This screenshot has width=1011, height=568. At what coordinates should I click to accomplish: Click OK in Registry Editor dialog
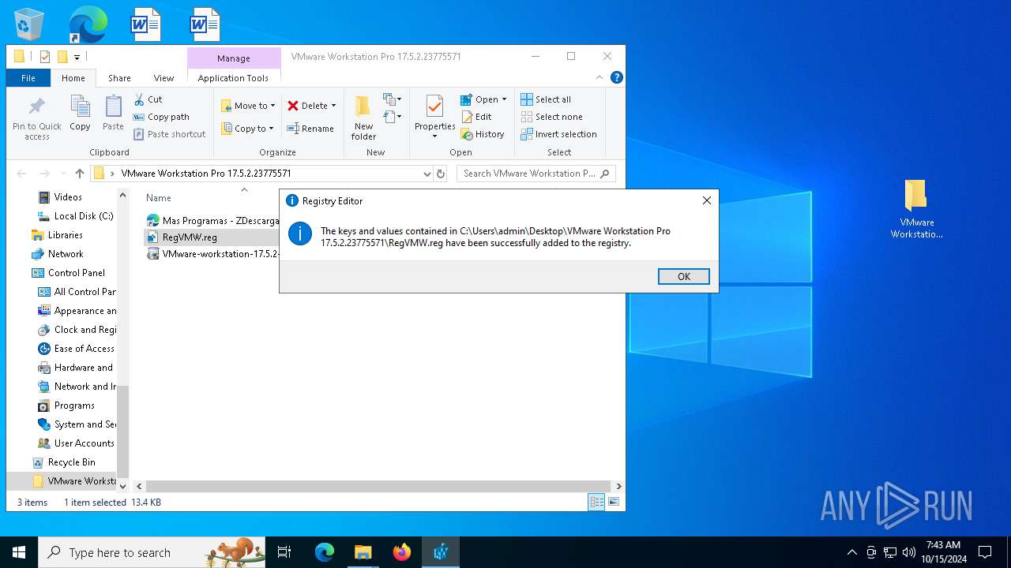(683, 276)
